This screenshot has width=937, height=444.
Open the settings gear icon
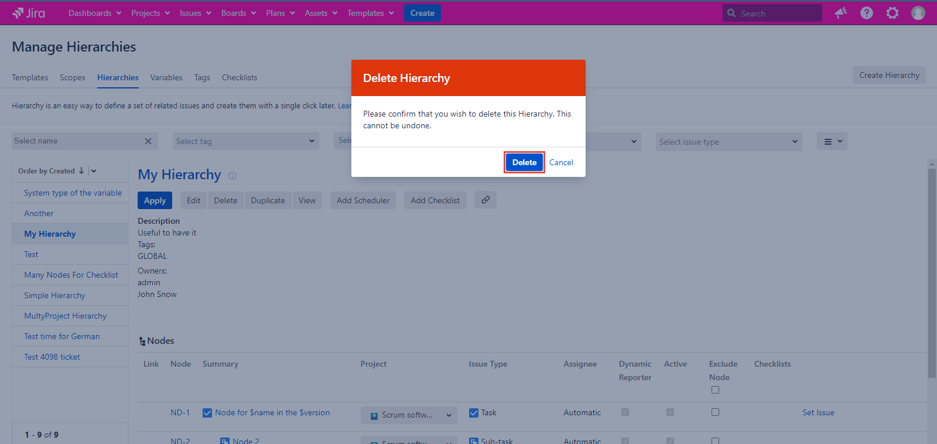(892, 13)
